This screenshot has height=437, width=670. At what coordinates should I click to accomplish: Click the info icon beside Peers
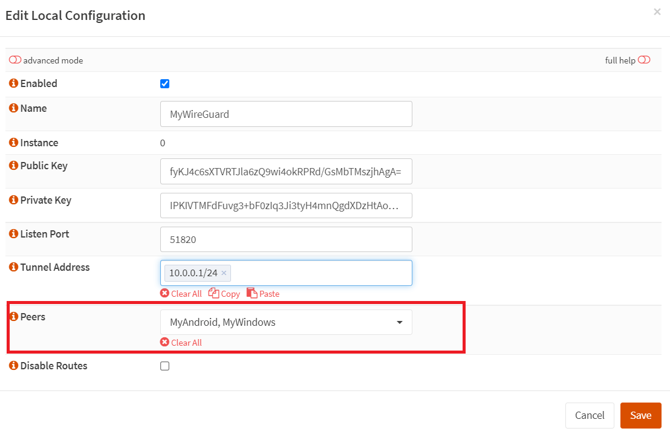[x=14, y=317]
